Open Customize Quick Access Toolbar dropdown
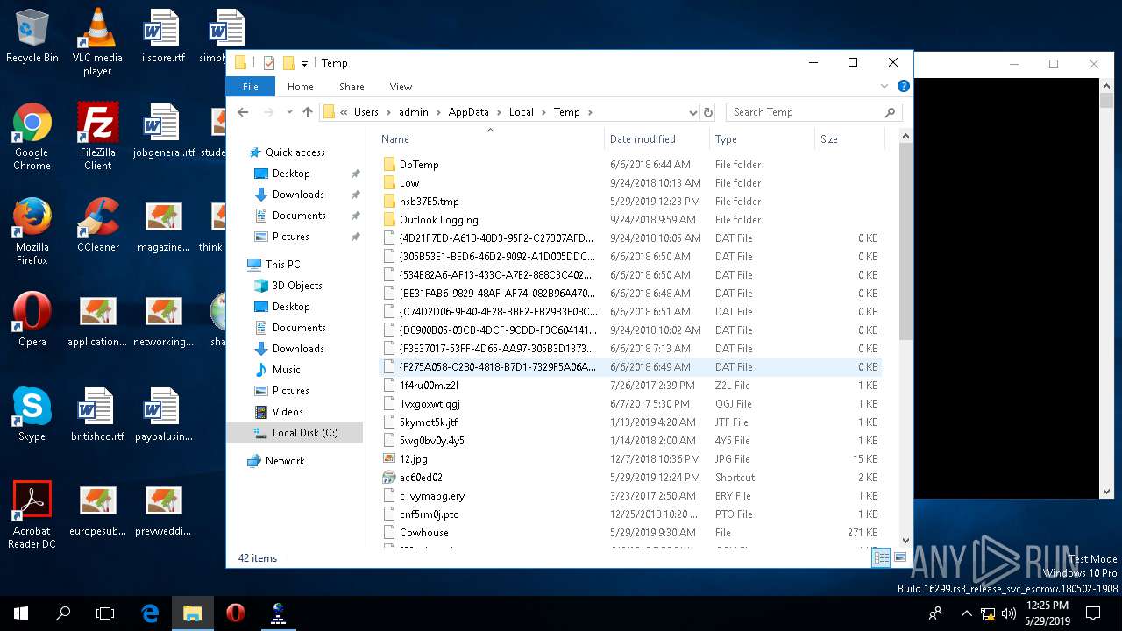The width and height of the screenshot is (1122, 631). point(304,63)
